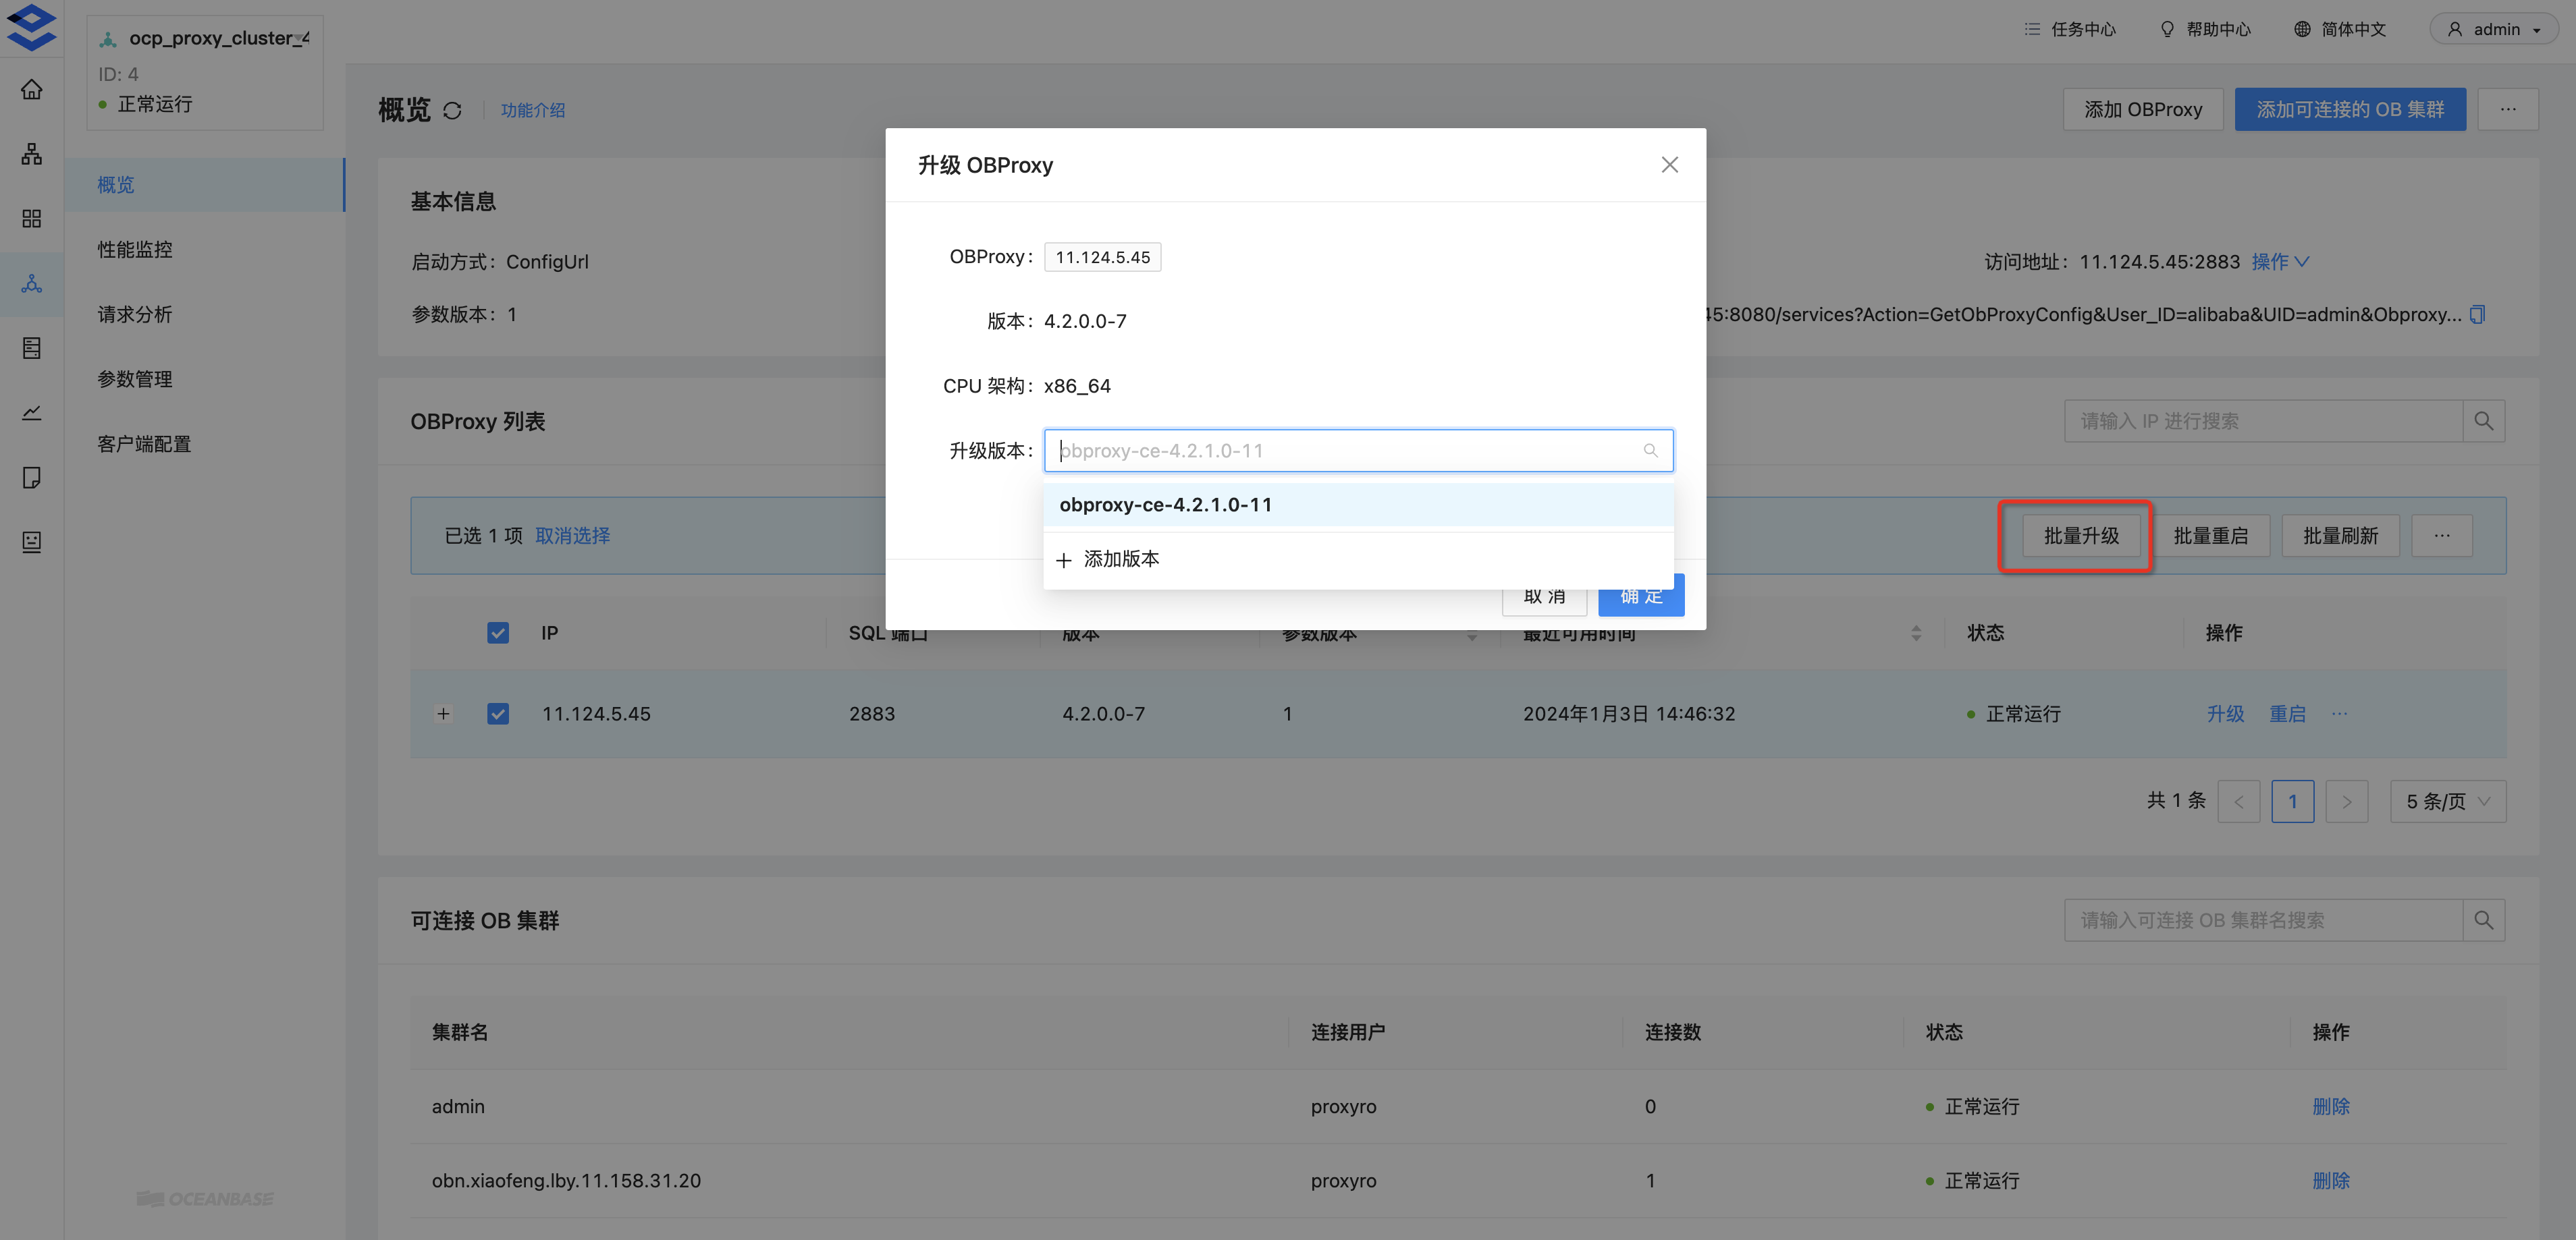Screen dimensions: 2576x1240
Task: Click the magnifier icon in the IP search box
Action: click(2484, 421)
